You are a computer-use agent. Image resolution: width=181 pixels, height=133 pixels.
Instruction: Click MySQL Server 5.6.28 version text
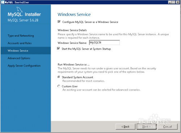(x=23, y=20)
